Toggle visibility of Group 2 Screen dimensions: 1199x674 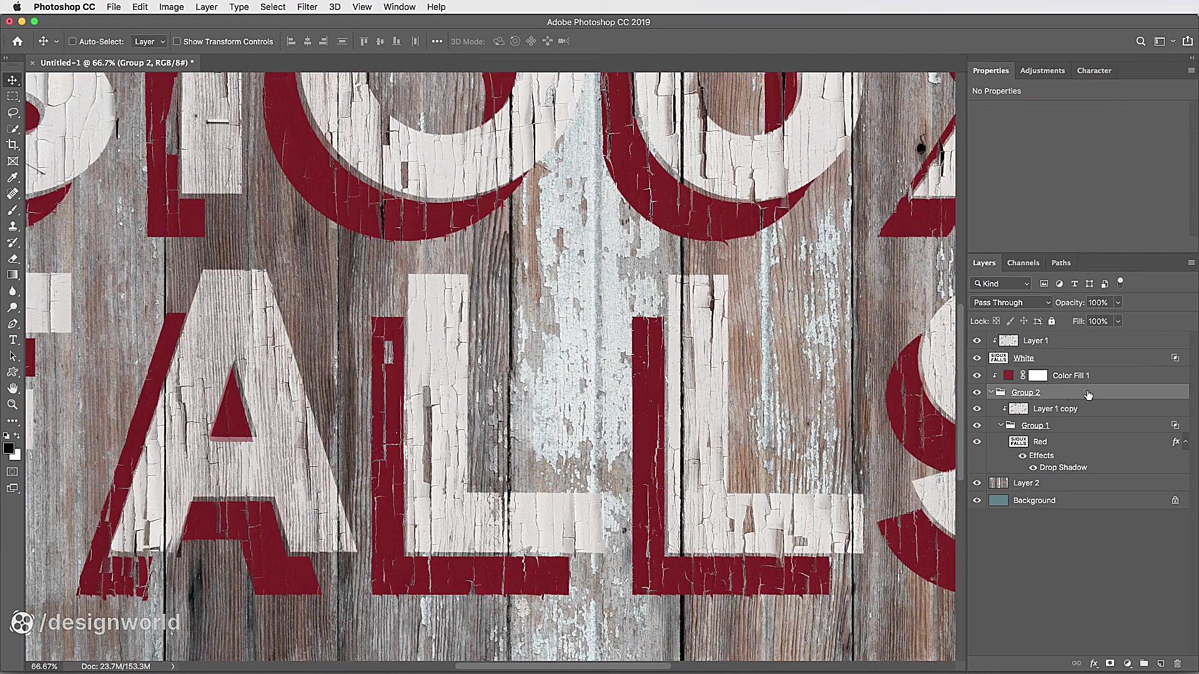977,393
